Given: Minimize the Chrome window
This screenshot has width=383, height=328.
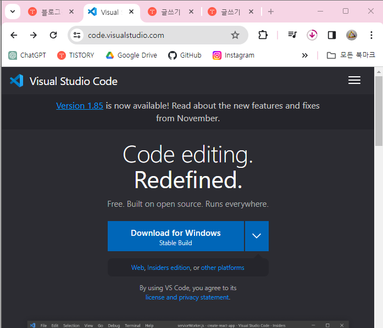Looking at the screenshot, I should click(320, 11).
